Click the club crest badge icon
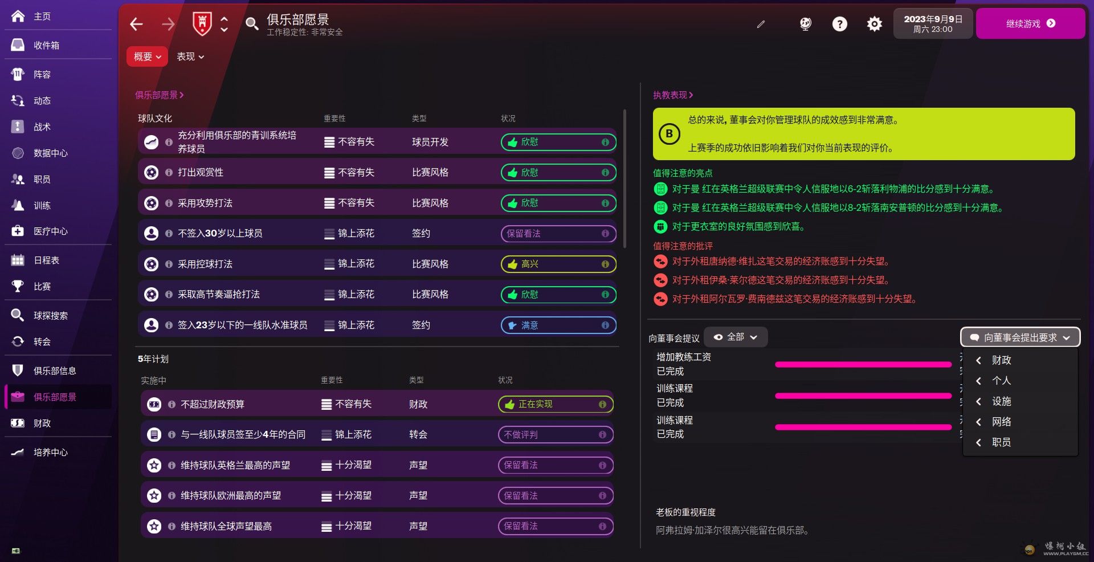This screenshot has width=1094, height=562. click(202, 24)
